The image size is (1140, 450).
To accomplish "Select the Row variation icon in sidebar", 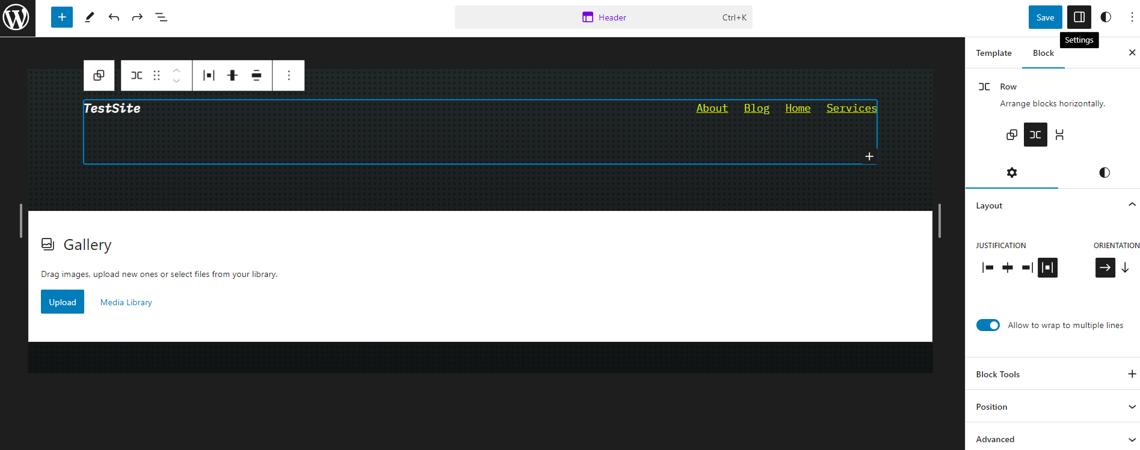I will (1035, 135).
